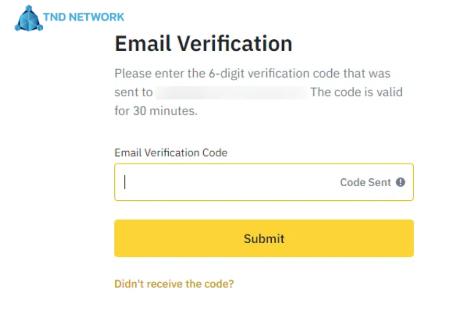Select the Email Verification Code field label
The image size is (454, 319).
pos(171,153)
